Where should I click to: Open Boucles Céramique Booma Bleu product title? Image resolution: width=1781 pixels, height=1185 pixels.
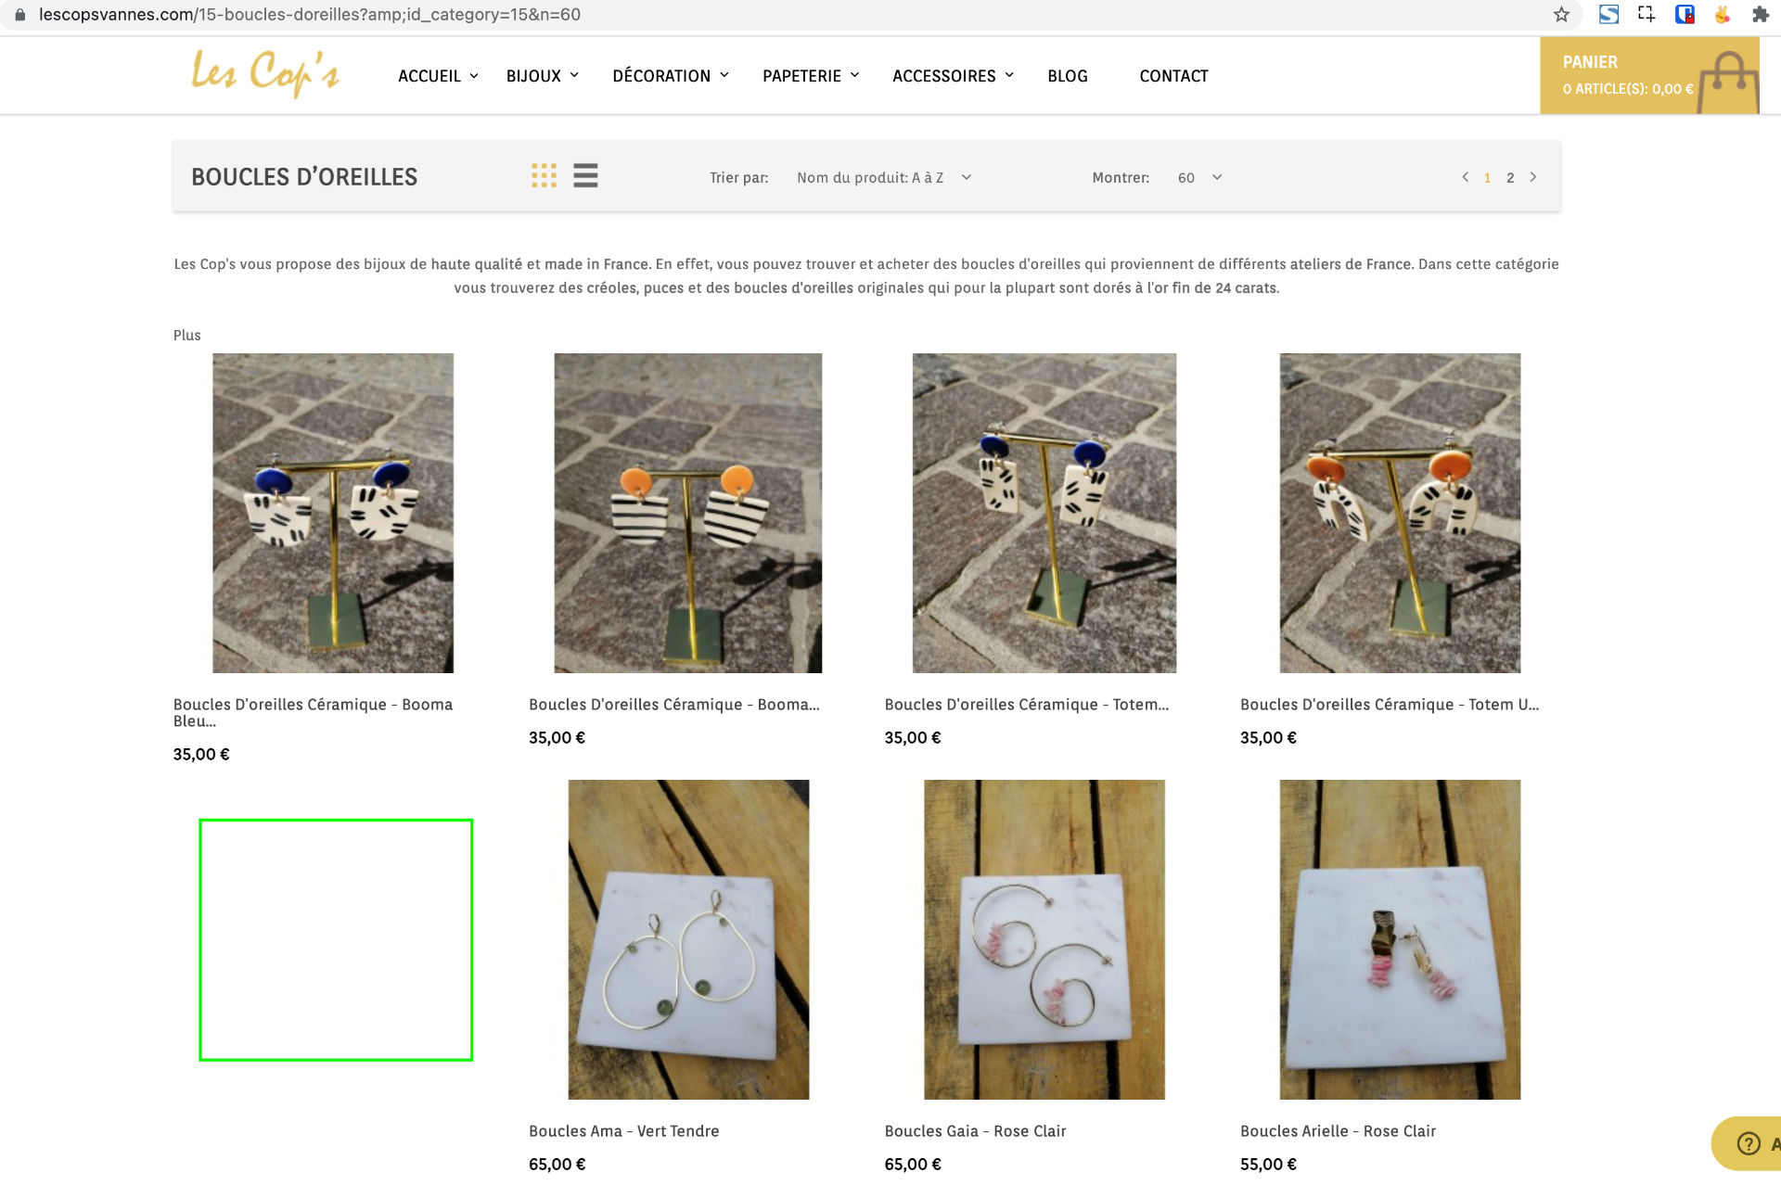313,712
